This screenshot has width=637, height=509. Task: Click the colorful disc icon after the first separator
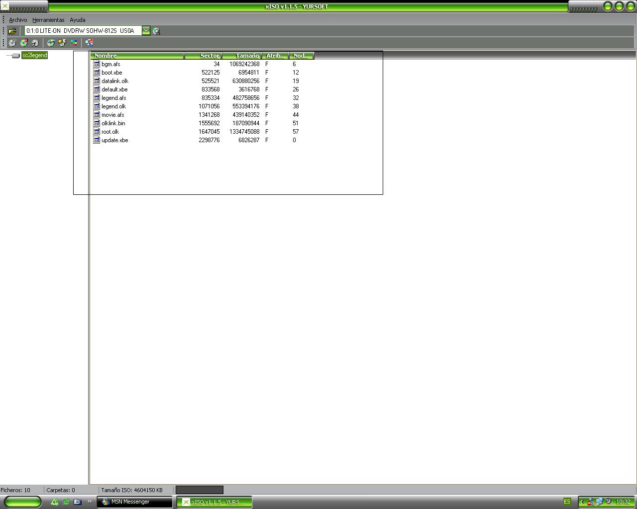coord(51,43)
